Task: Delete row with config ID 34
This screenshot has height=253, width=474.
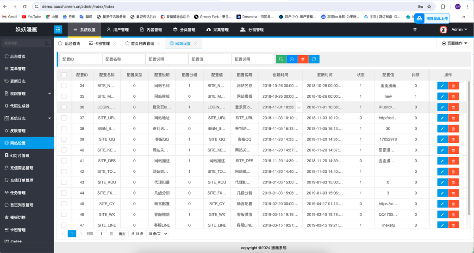Action: pos(454,86)
